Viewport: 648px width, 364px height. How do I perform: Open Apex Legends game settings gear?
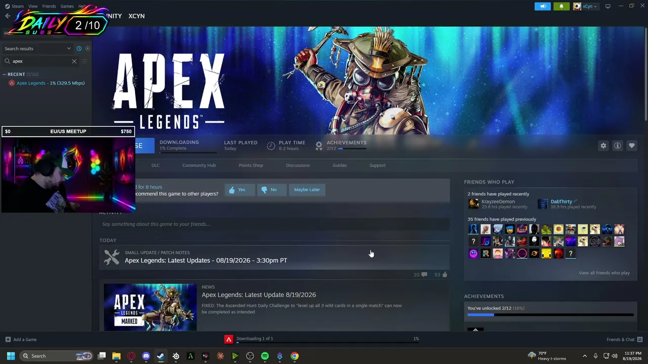603,146
